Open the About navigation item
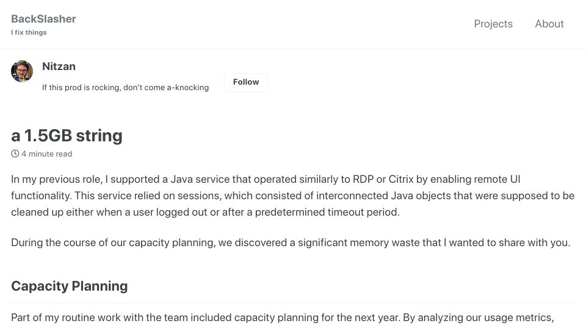Screen dimensions: 586x329 [x=549, y=24]
